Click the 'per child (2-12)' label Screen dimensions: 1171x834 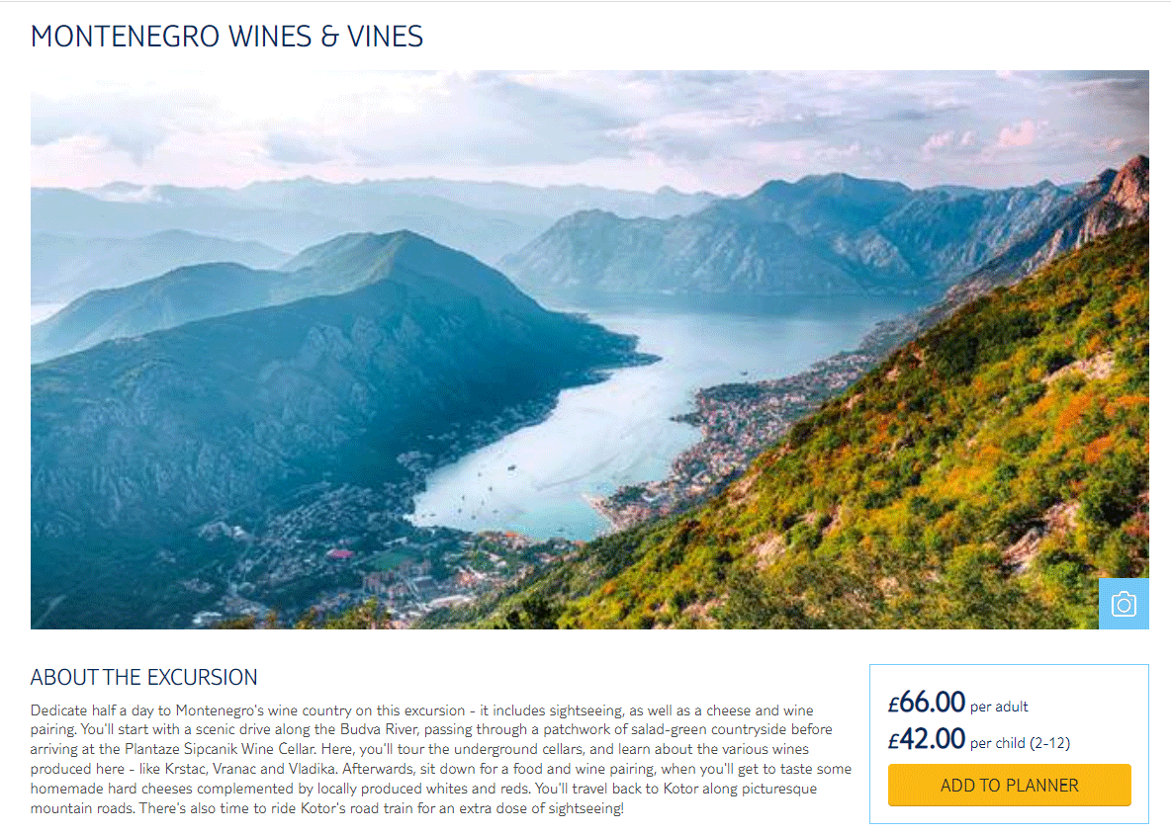point(1020,743)
